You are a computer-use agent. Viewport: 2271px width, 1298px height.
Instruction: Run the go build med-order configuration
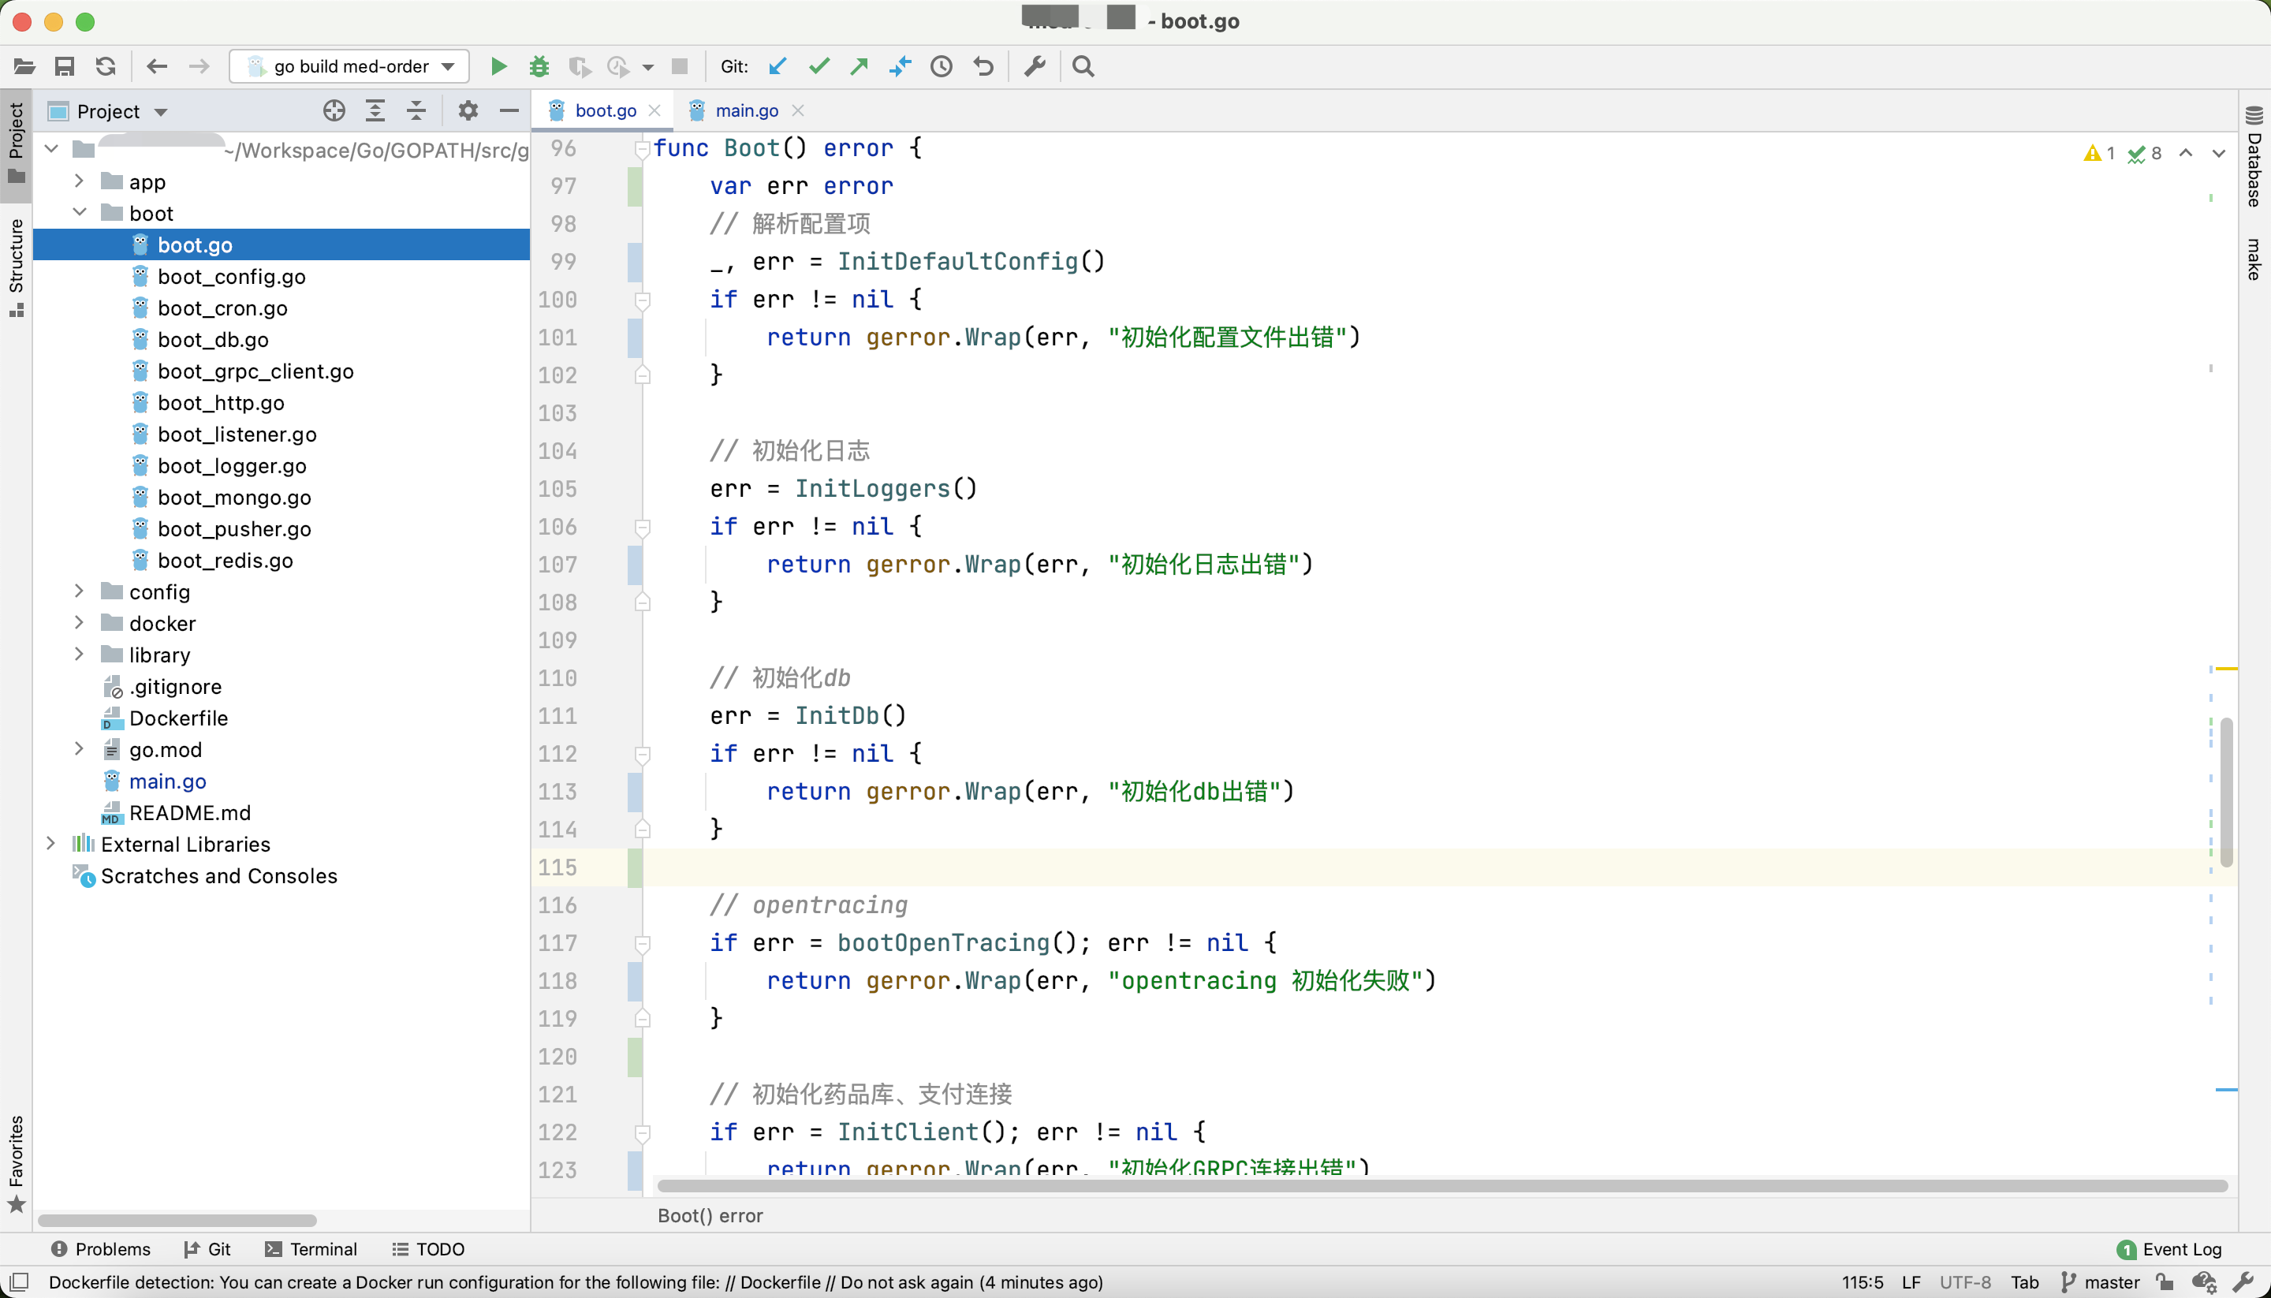pyautogui.click(x=499, y=67)
